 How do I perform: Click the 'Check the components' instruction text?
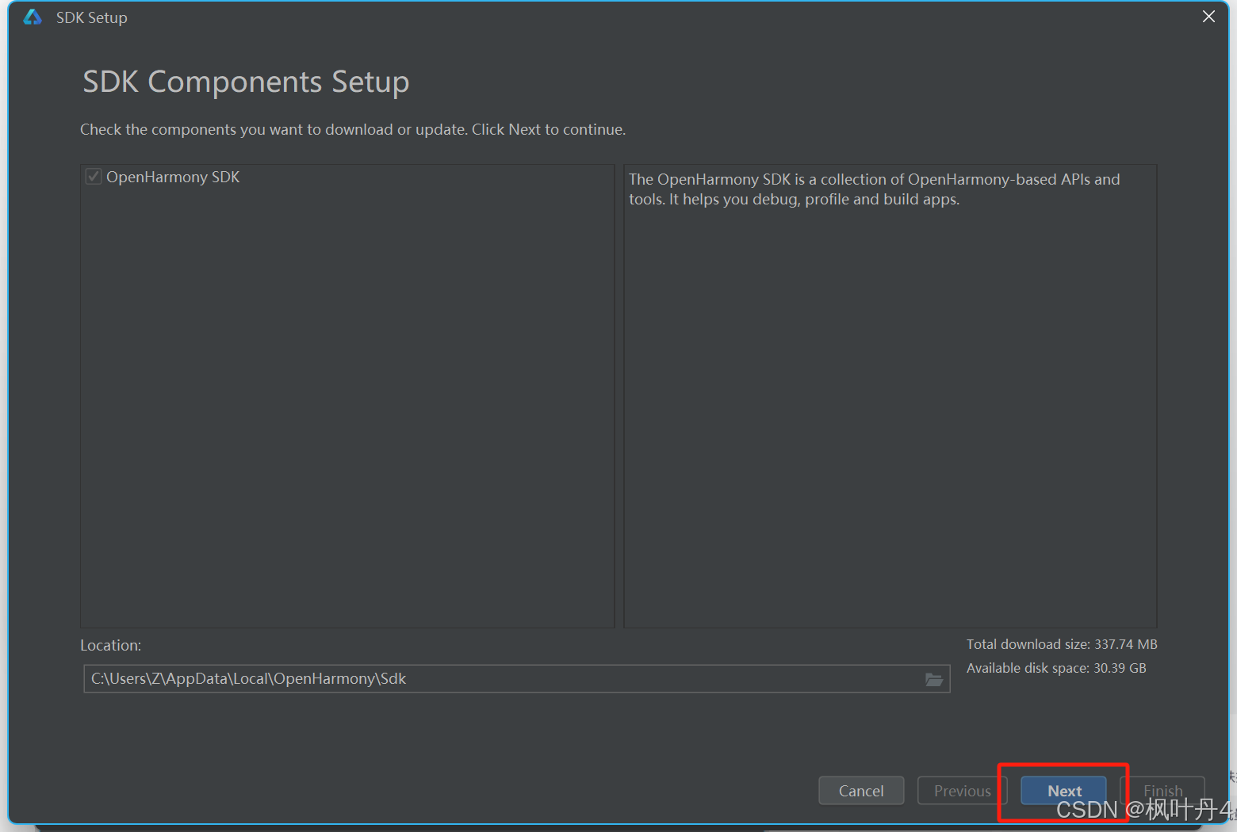click(x=353, y=129)
